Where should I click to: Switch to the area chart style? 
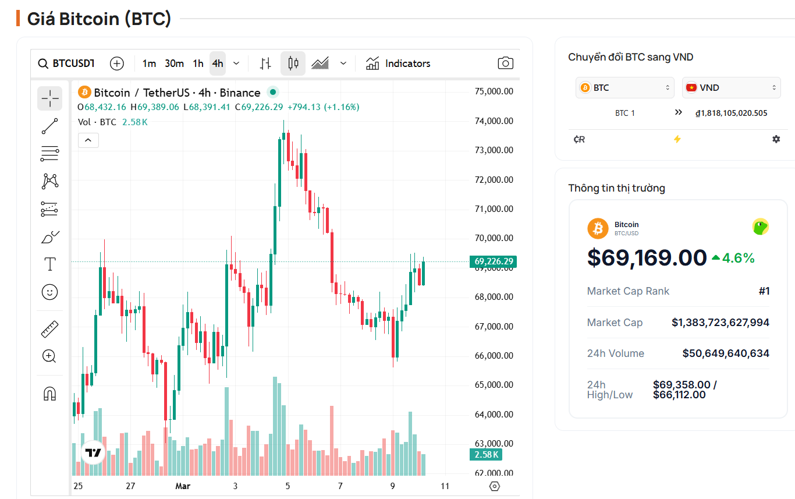point(320,63)
